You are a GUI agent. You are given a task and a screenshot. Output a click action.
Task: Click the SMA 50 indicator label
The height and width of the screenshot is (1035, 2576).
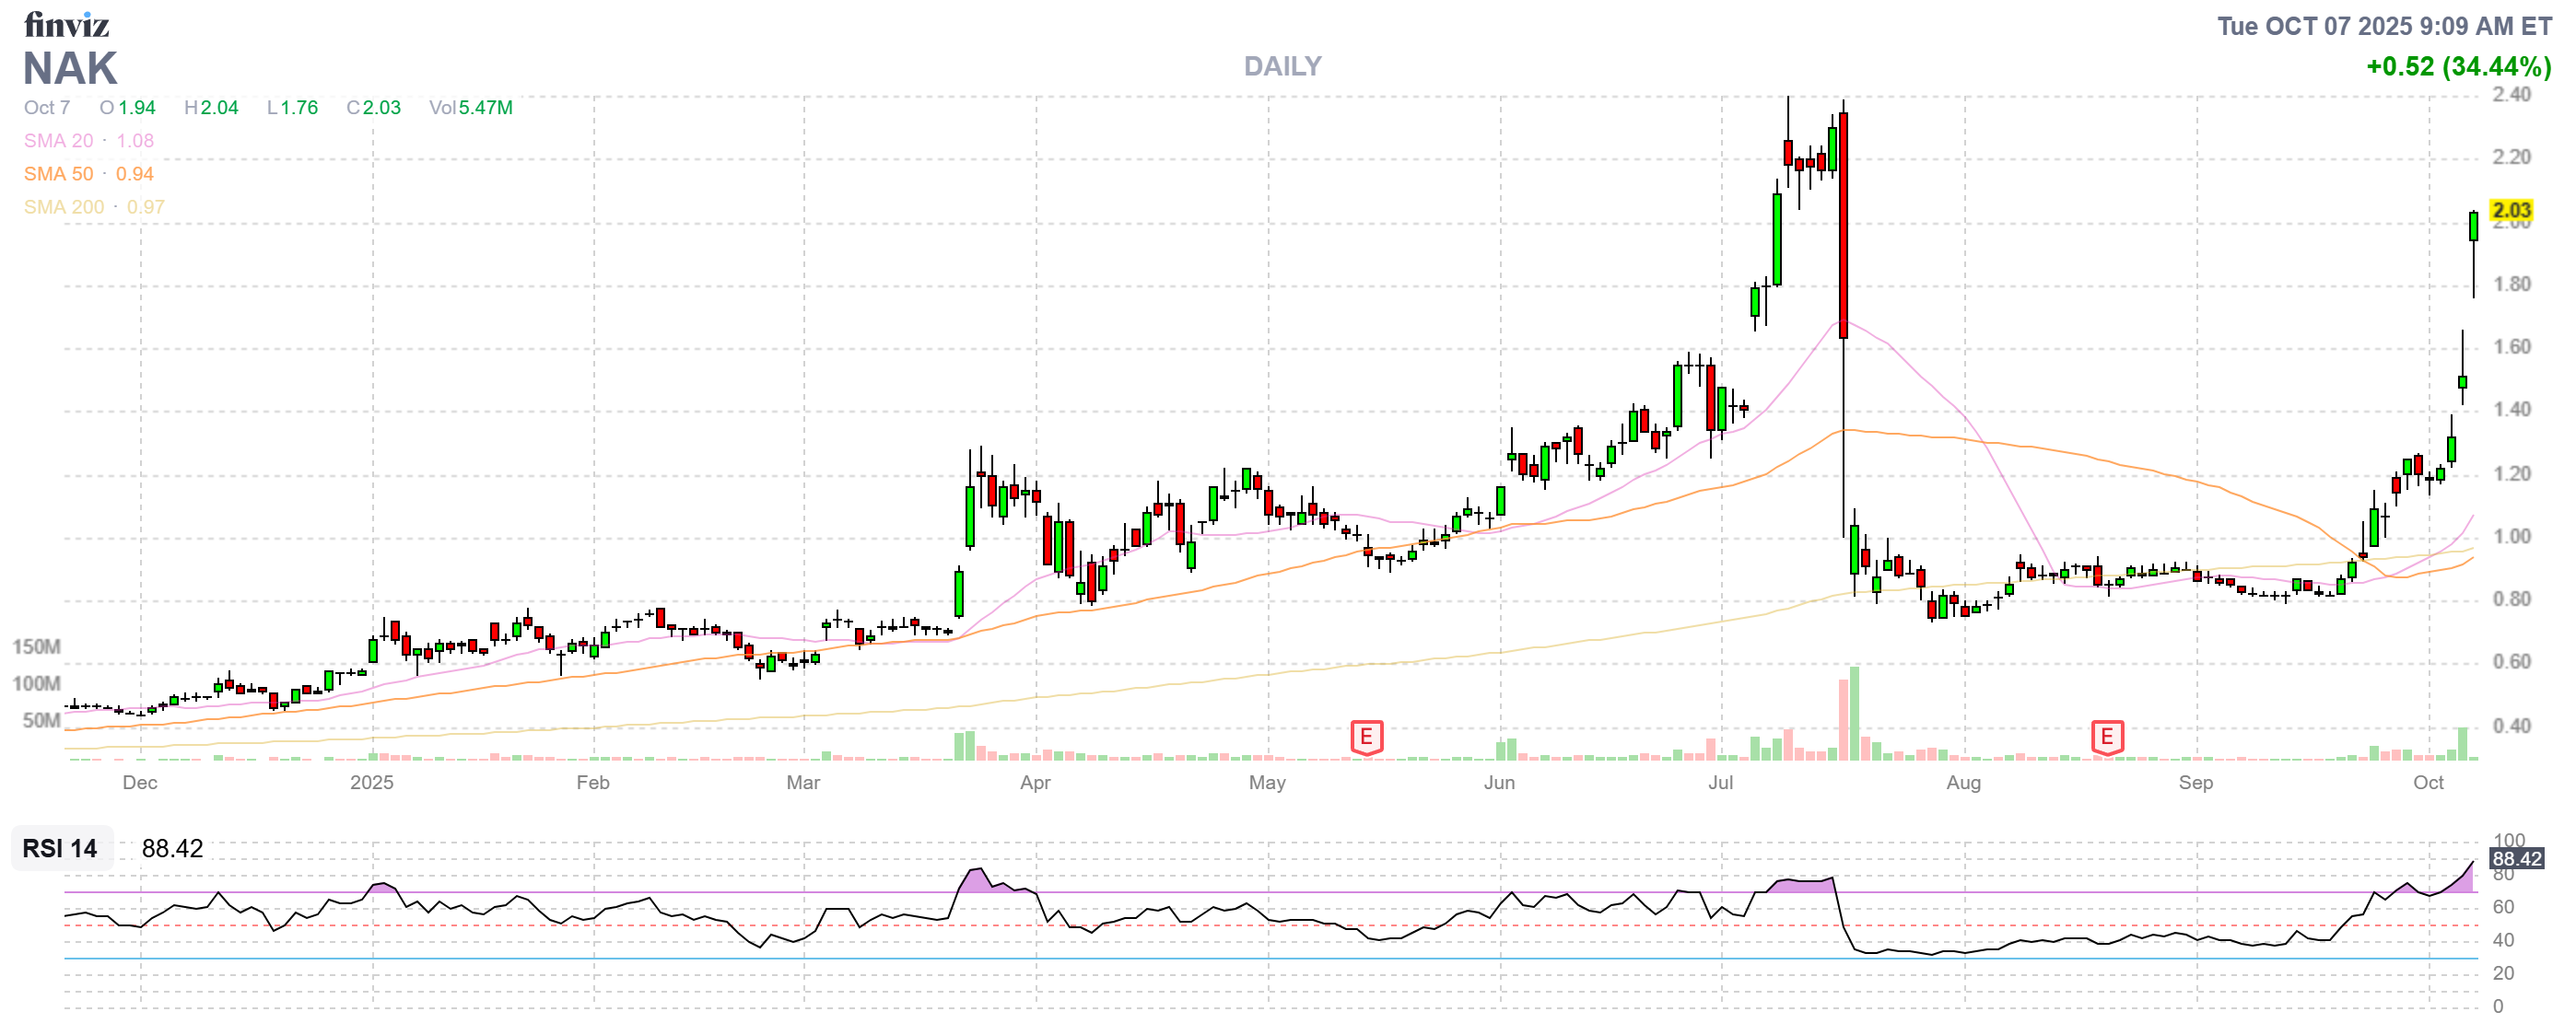click(x=58, y=174)
